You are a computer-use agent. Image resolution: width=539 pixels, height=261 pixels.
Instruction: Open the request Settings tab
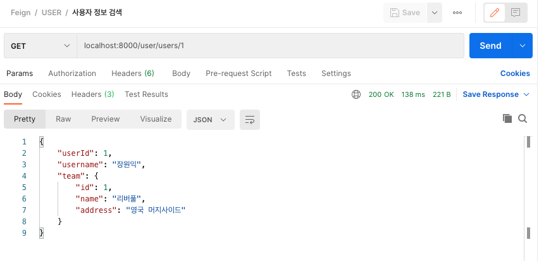(336, 73)
